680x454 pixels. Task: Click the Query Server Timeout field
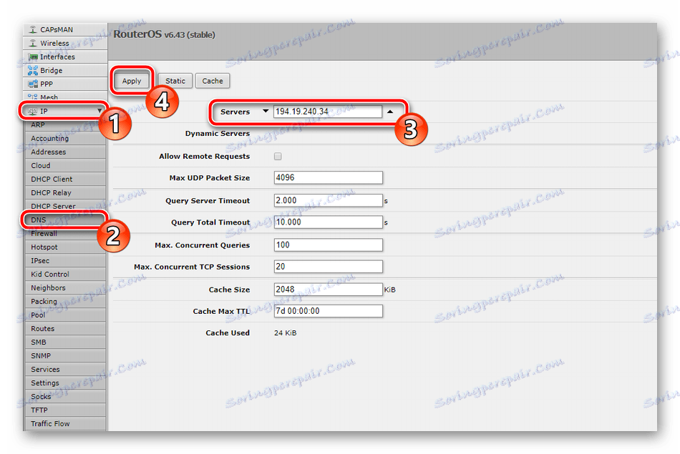tap(329, 201)
